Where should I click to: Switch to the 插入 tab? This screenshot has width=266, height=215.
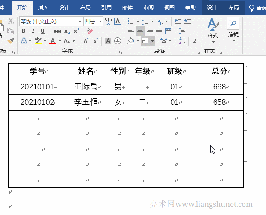pyautogui.click(x=43, y=8)
